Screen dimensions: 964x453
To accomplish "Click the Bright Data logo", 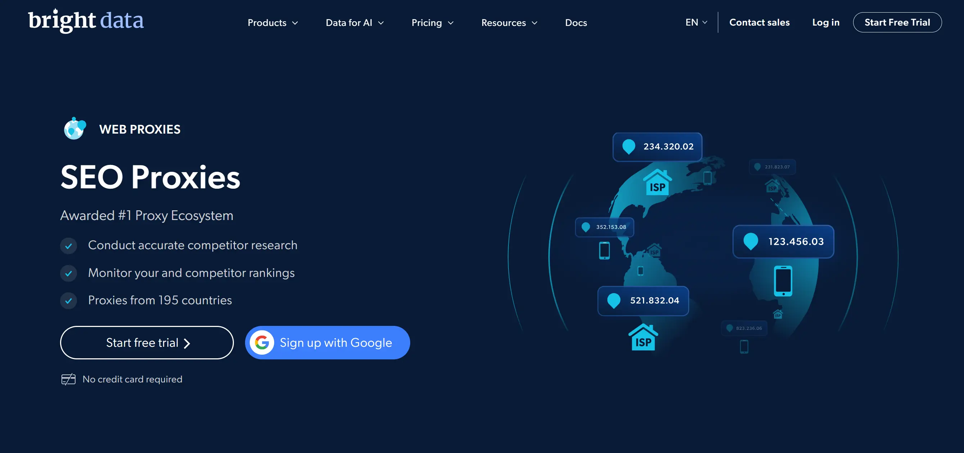I will [x=86, y=21].
